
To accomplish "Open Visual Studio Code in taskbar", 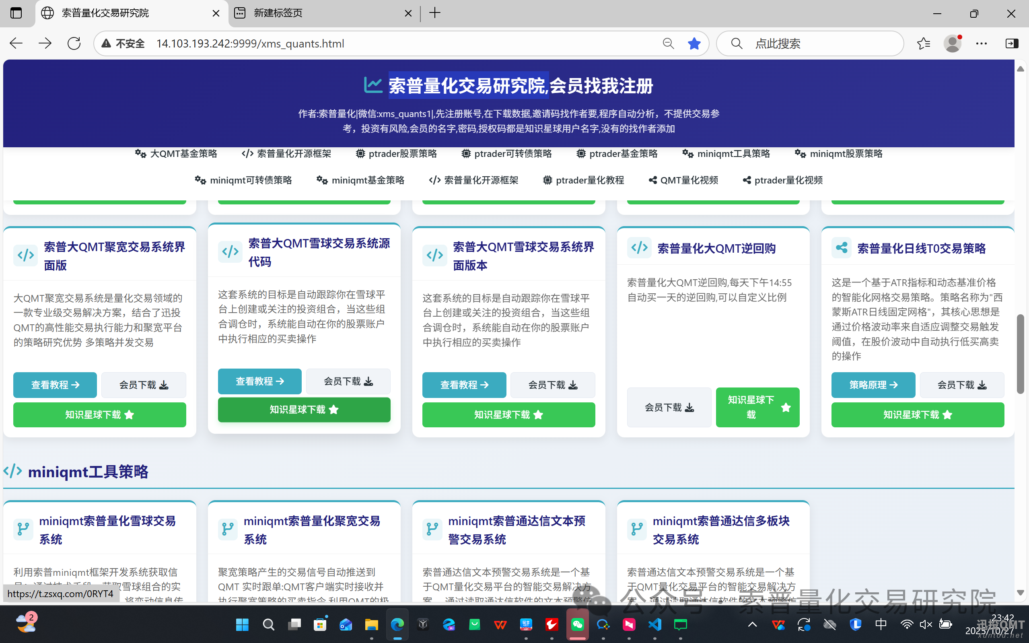I will pyautogui.click(x=654, y=624).
